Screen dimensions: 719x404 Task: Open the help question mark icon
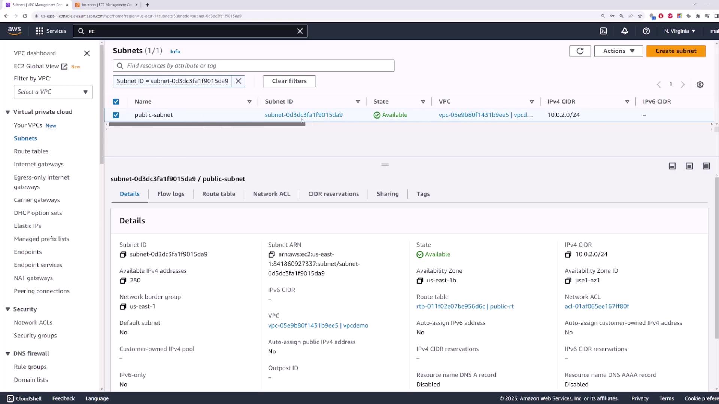[x=646, y=31]
